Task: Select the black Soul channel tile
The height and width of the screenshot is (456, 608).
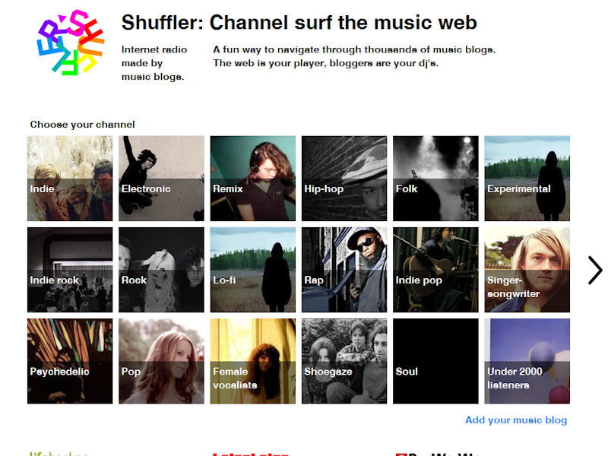Action: tap(435, 361)
